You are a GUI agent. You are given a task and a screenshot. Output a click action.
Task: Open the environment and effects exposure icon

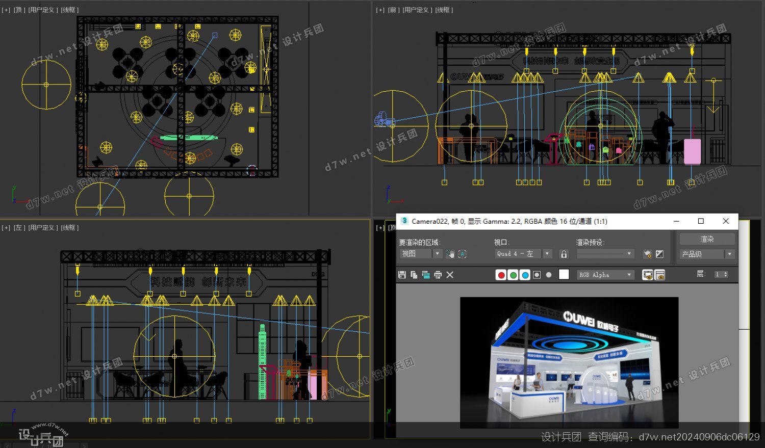(x=659, y=254)
